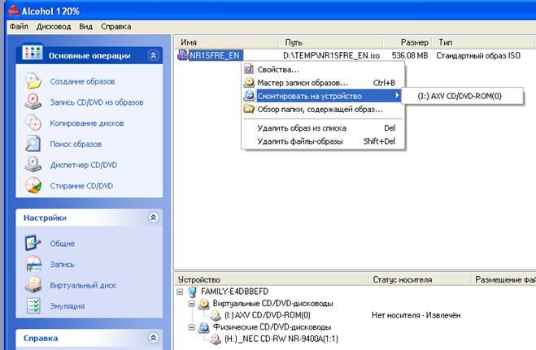Click the Обзор папки folder icon
The height and width of the screenshot is (350, 536).
tap(249, 109)
